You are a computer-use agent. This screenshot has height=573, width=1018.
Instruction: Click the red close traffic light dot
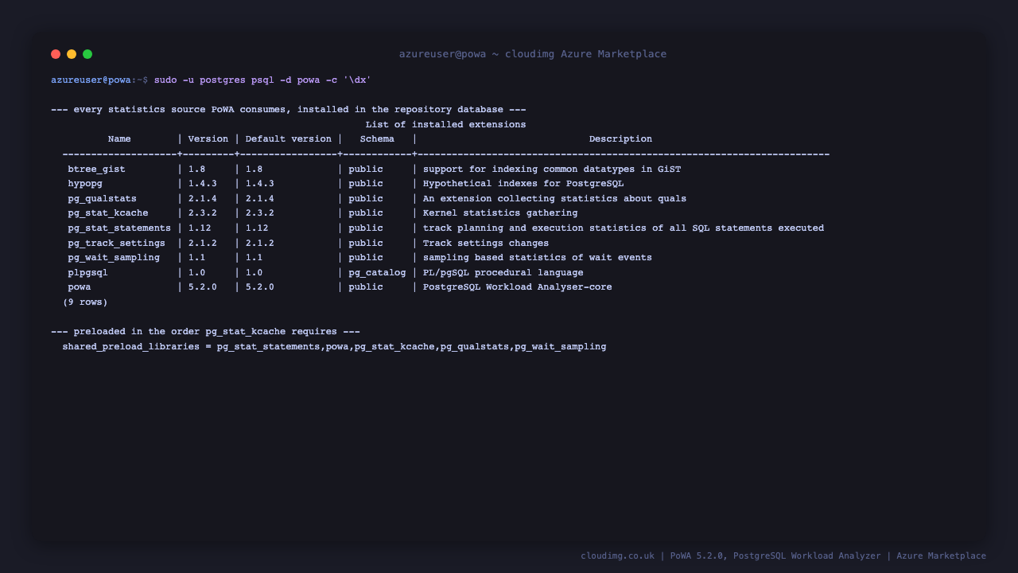56,54
